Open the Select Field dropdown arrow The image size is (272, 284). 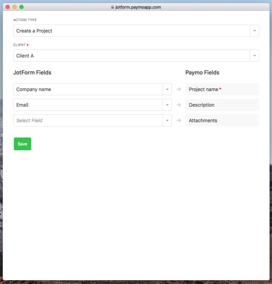167,120
